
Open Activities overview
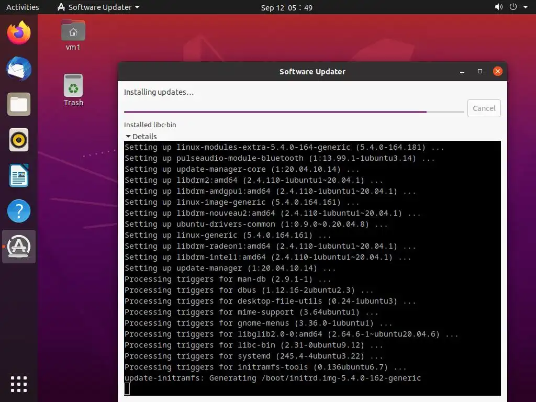click(23, 7)
